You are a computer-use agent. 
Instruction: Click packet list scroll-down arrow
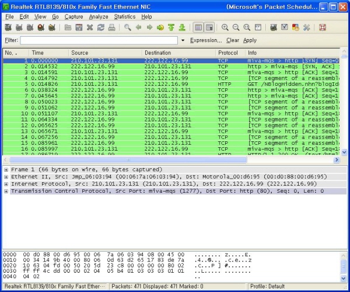pos(344,152)
